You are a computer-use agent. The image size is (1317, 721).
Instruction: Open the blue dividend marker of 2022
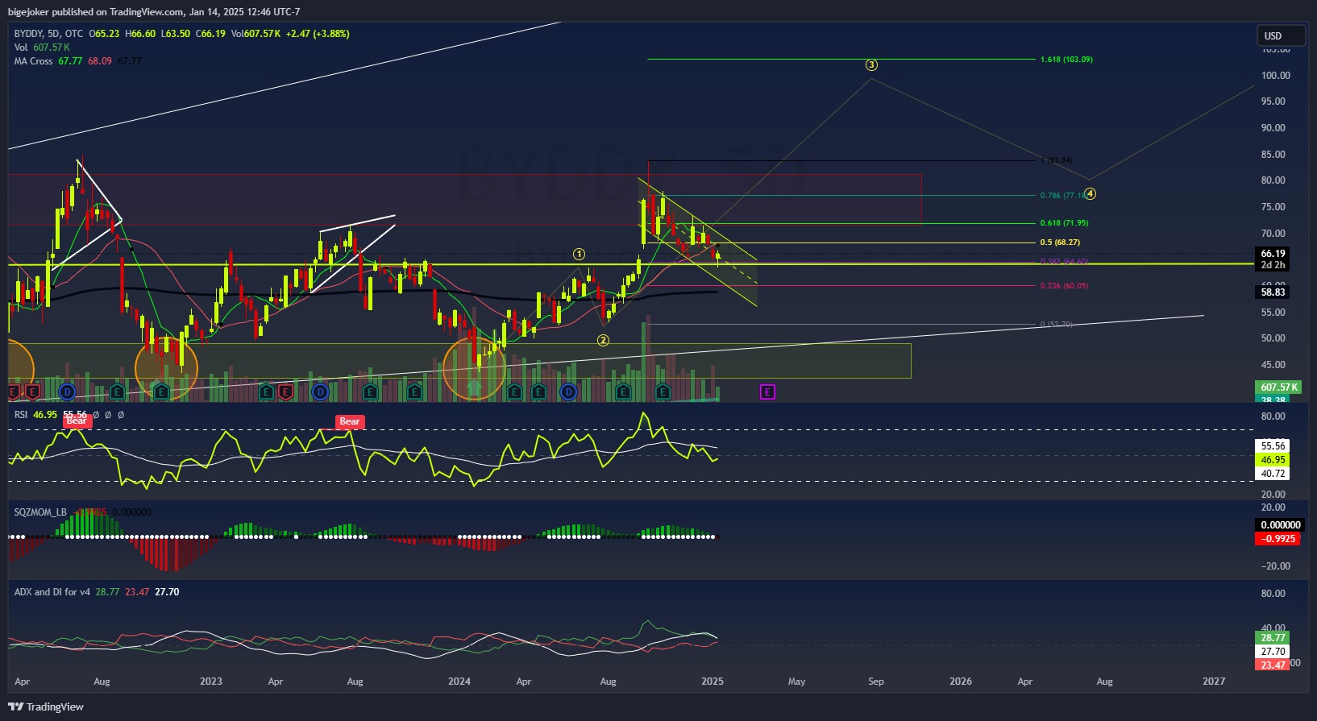click(68, 392)
